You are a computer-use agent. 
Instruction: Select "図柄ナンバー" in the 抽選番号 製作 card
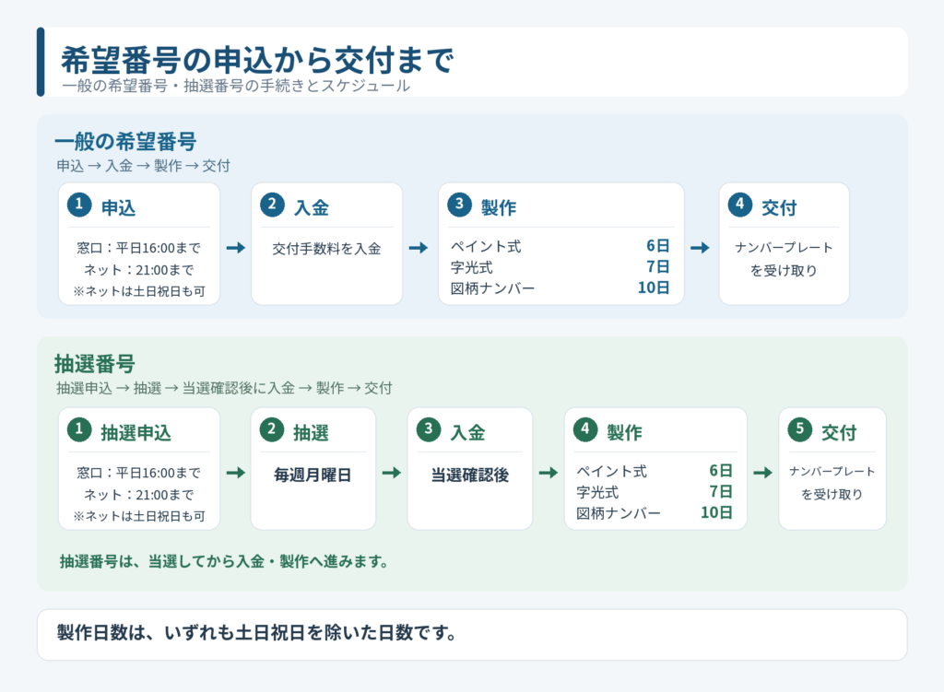619,513
